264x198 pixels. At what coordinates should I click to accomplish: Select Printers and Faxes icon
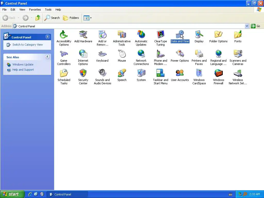coord(199,54)
